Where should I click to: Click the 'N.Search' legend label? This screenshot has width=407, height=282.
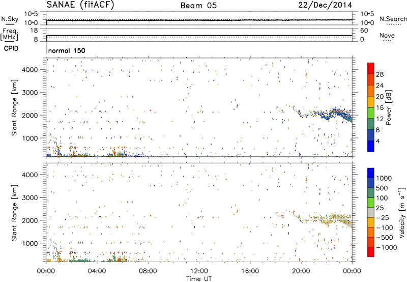coord(393,19)
